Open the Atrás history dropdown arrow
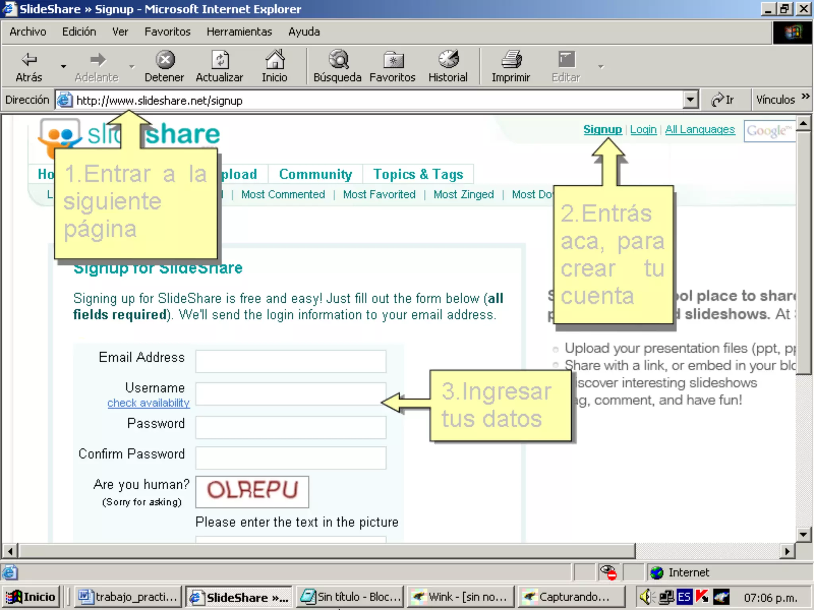 coord(63,66)
